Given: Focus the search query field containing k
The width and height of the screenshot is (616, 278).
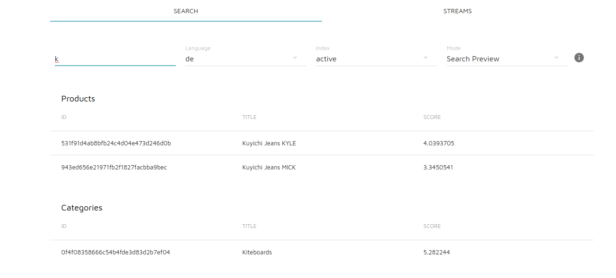Looking at the screenshot, I should 115,59.
